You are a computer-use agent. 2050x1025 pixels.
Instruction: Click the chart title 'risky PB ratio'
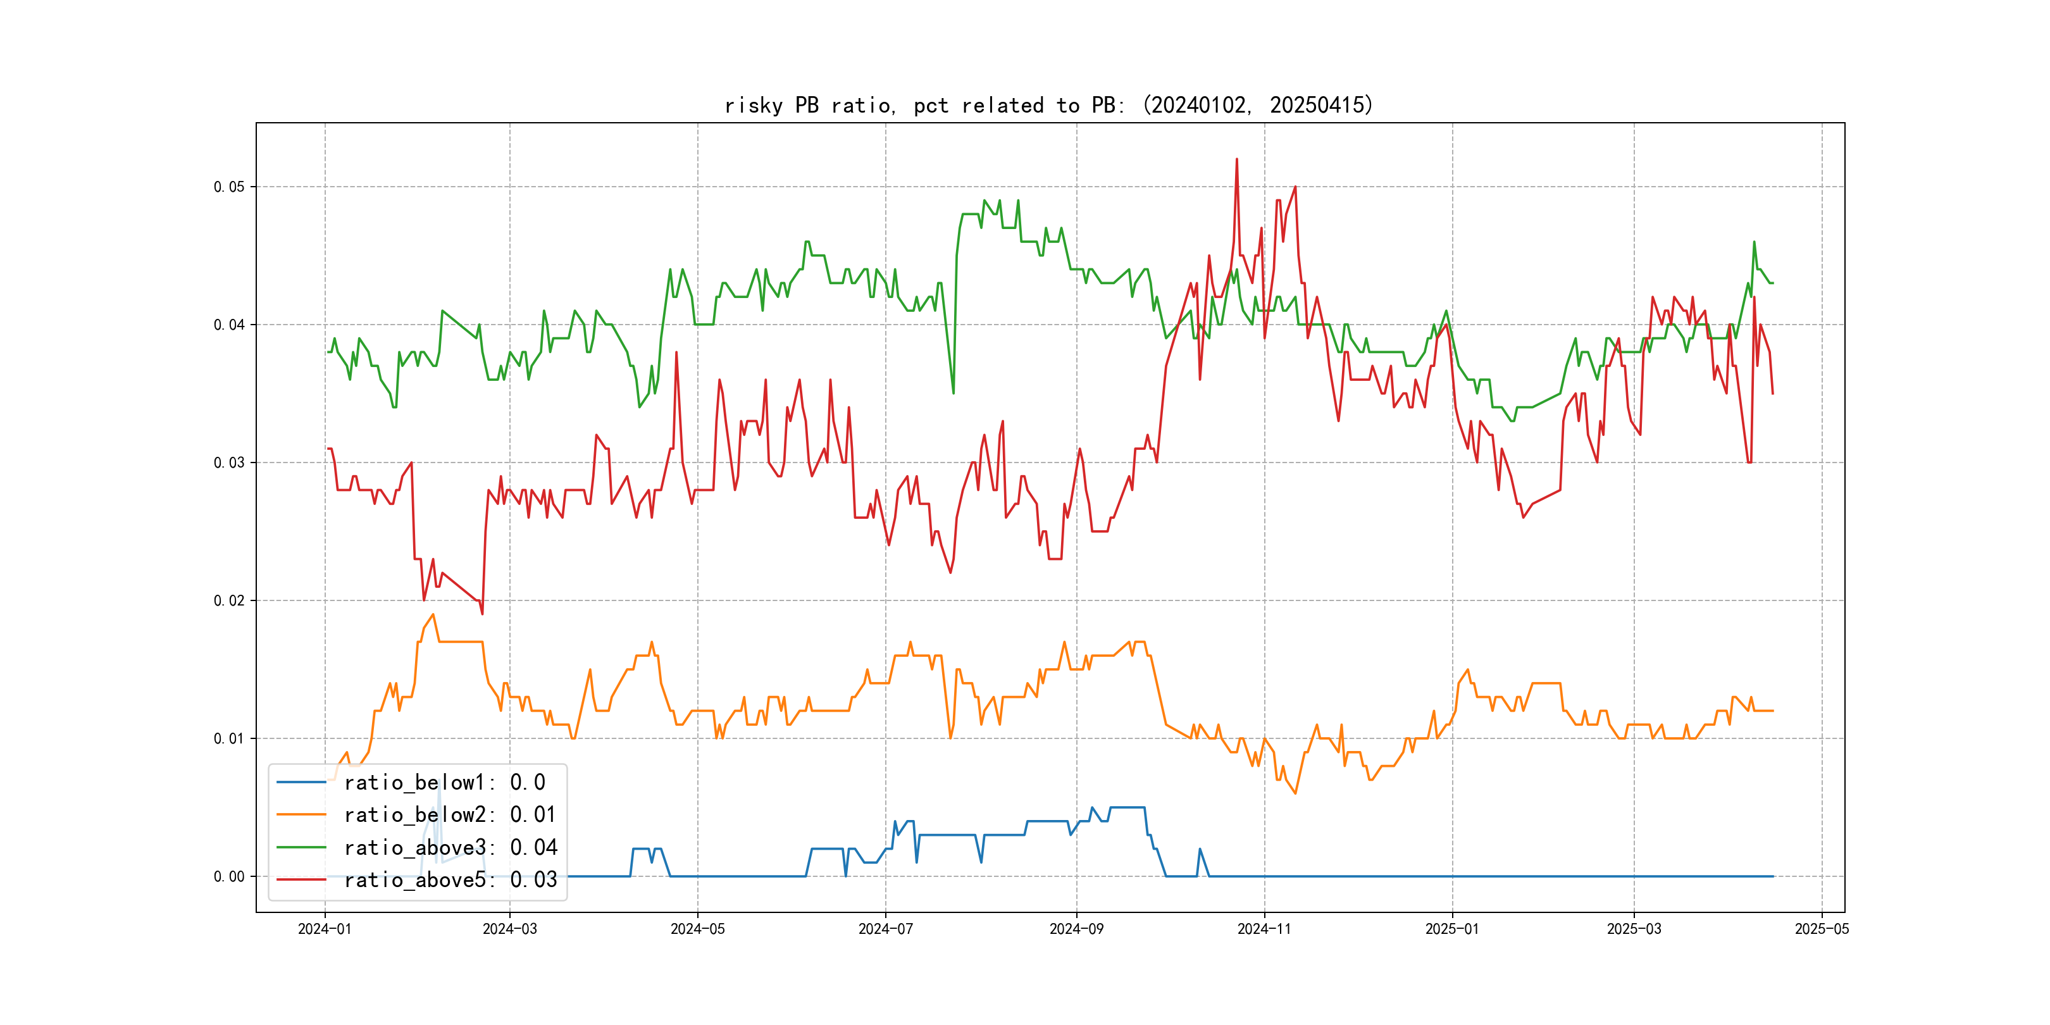pos(1048,105)
